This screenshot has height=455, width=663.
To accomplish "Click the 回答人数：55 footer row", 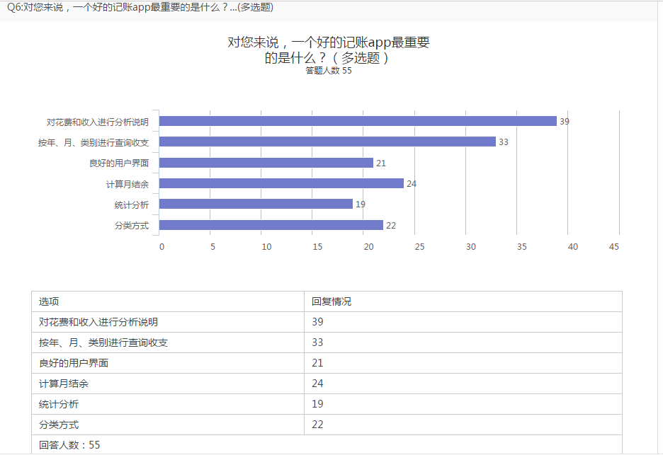I will (327, 444).
